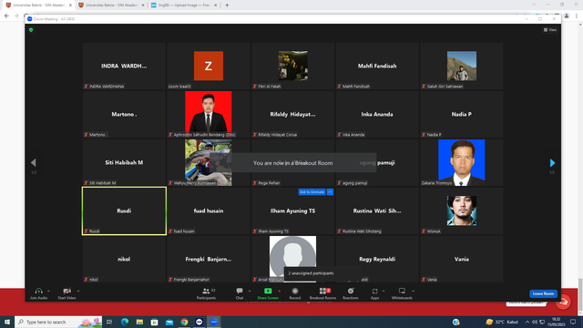This screenshot has height=328, width=583.
Task: Expand audio options arrow beside Join Audio
Action: tap(48, 291)
